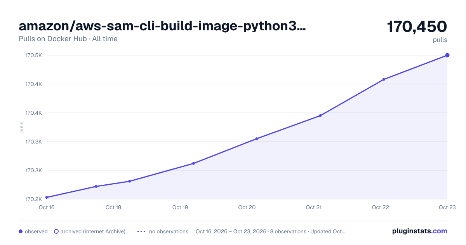The width and height of the screenshot is (466, 245).
Task: Click the 170,450 pulls total
Action: [417, 26]
